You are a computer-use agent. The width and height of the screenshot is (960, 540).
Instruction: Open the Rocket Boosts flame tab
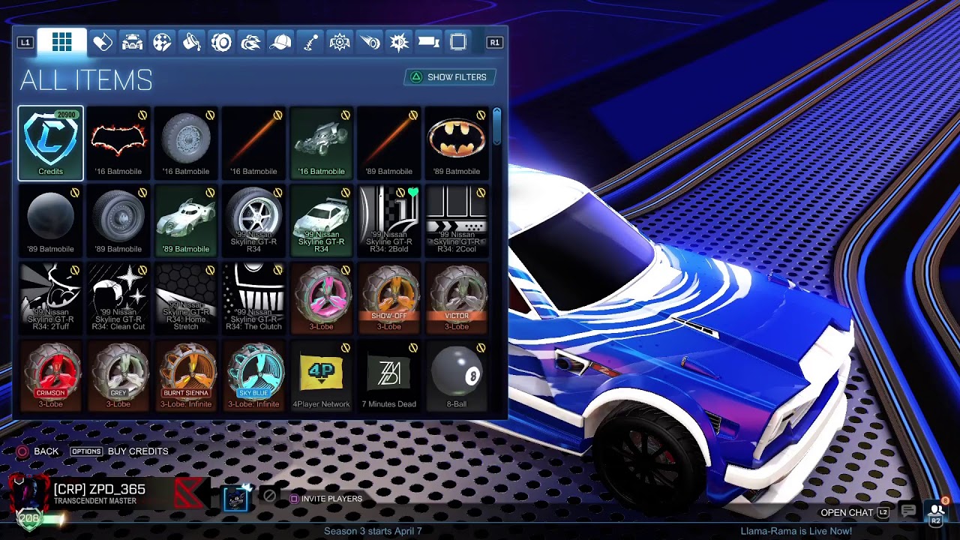(250, 42)
